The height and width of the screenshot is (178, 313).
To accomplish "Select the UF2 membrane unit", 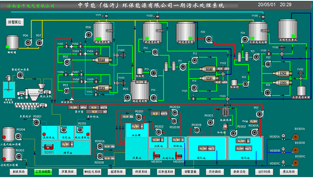I will 102,88.
